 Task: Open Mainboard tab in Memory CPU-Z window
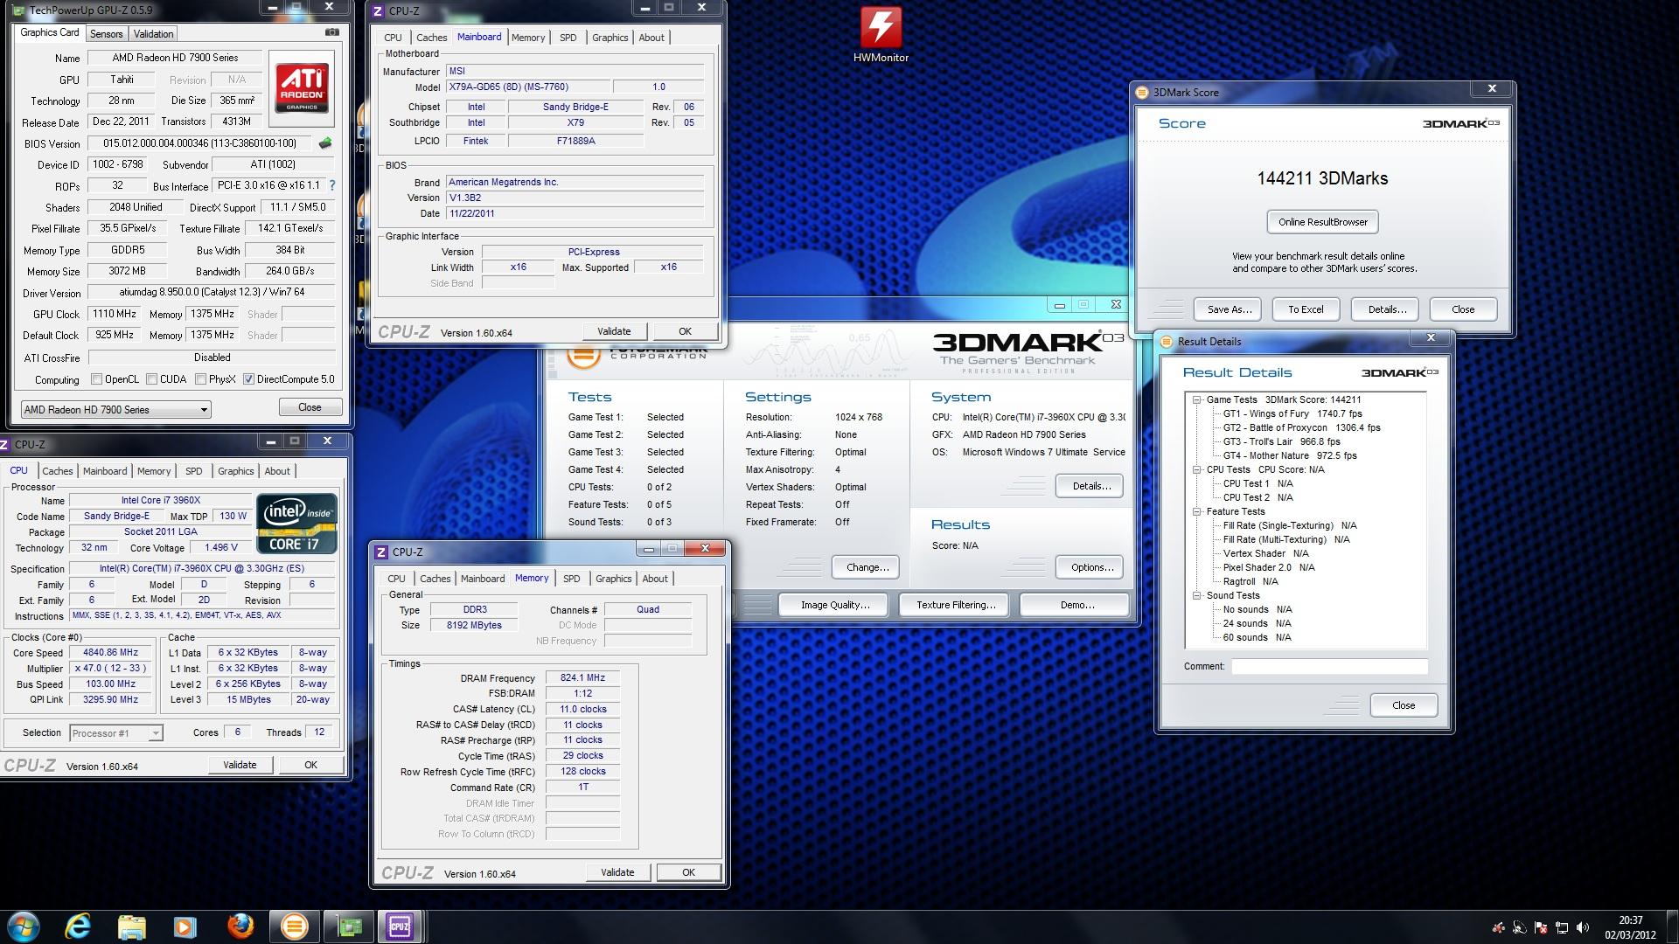pos(483,579)
